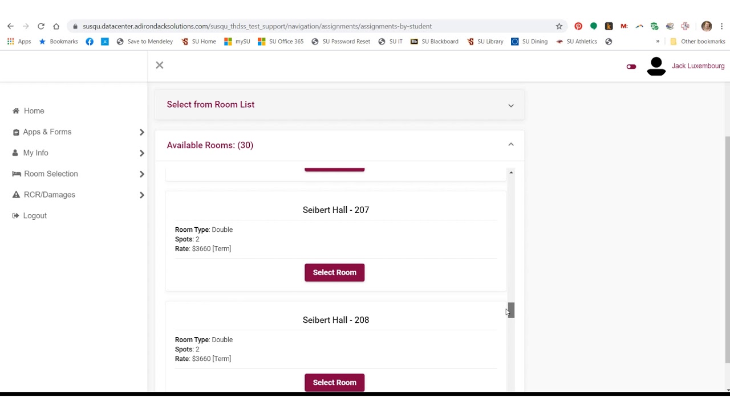Click the globe bookmark icon after SU Athletics
The image size is (730, 410).
tap(609, 42)
